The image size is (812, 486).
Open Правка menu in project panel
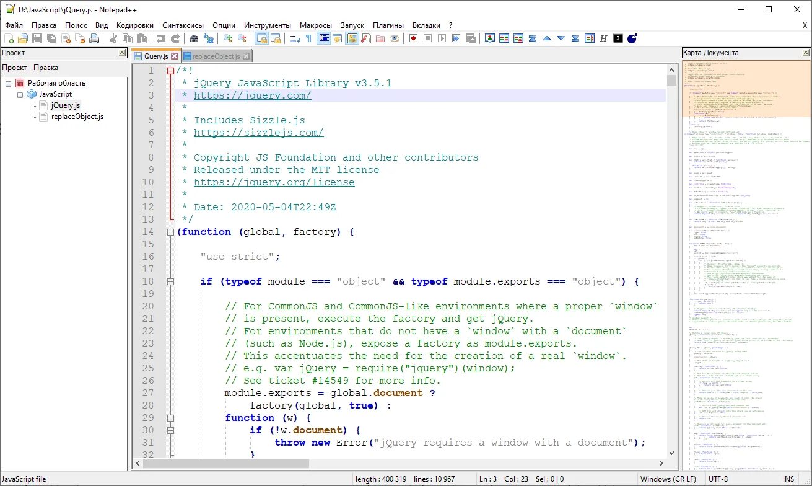pos(46,68)
